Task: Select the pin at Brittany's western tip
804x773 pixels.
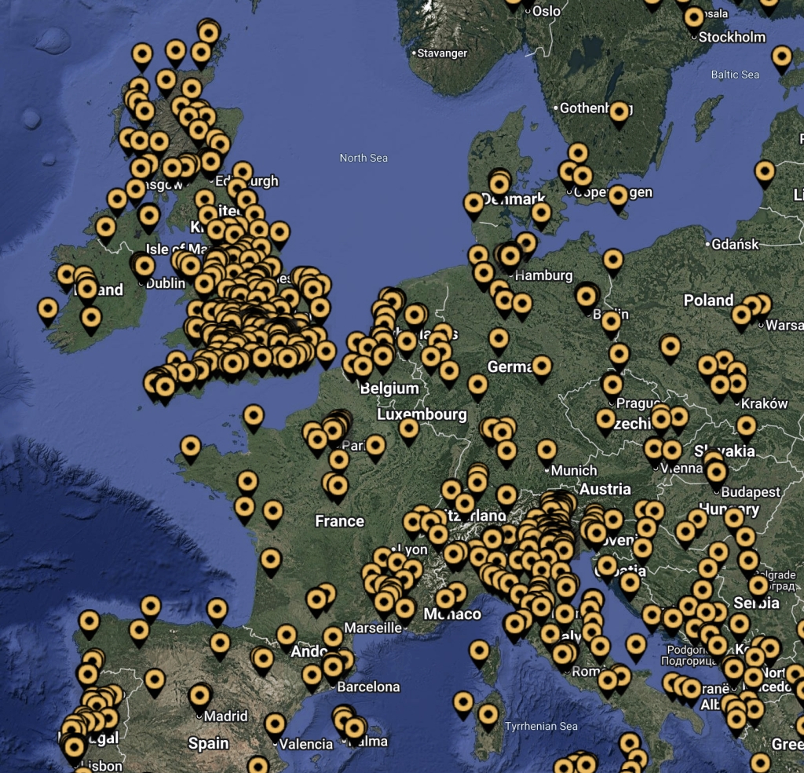Action: tap(190, 450)
